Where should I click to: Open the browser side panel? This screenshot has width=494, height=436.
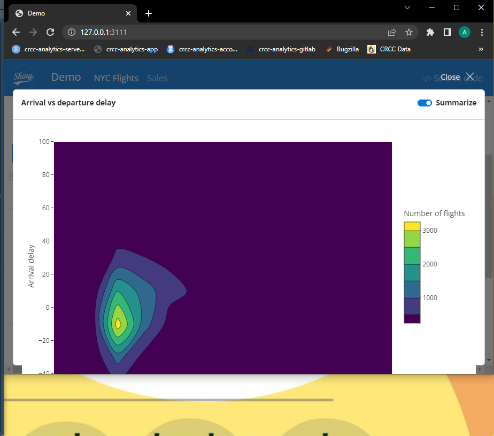click(x=447, y=32)
